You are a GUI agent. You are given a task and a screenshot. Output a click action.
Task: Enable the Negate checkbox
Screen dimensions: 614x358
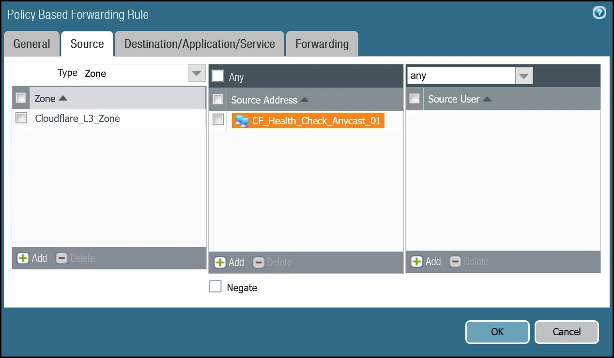point(215,287)
